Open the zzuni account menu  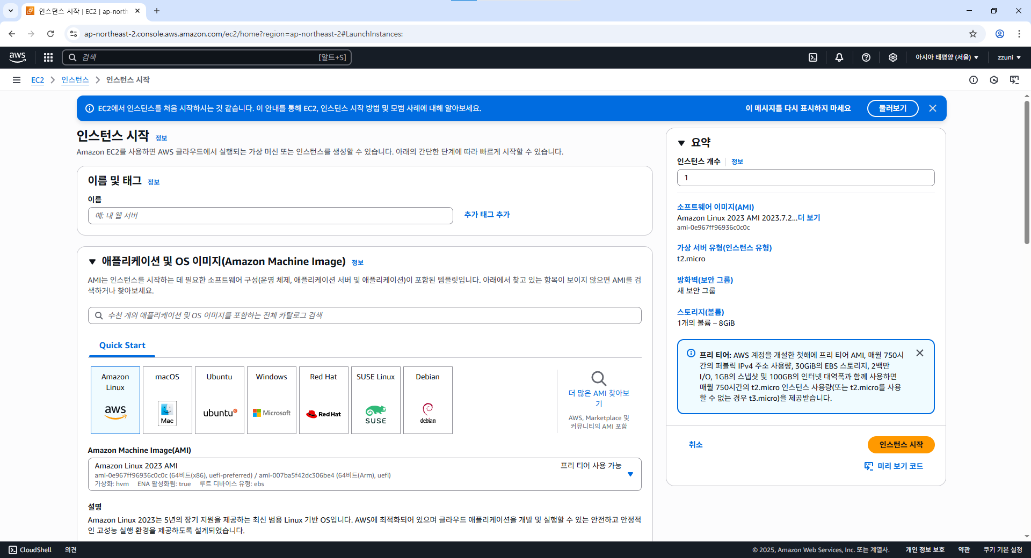1009,57
